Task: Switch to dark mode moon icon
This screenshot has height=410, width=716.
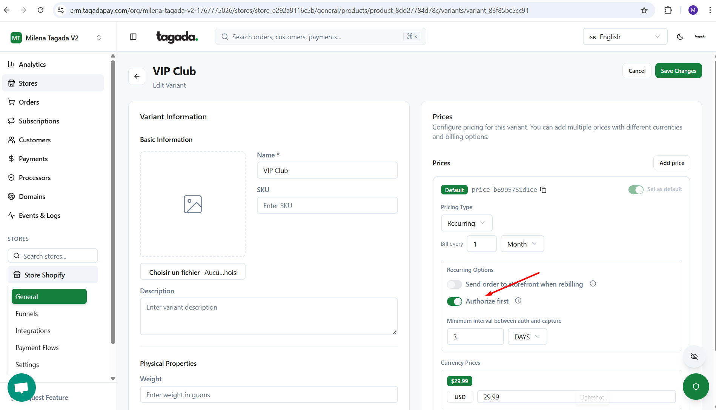Action: (x=680, y=37)
